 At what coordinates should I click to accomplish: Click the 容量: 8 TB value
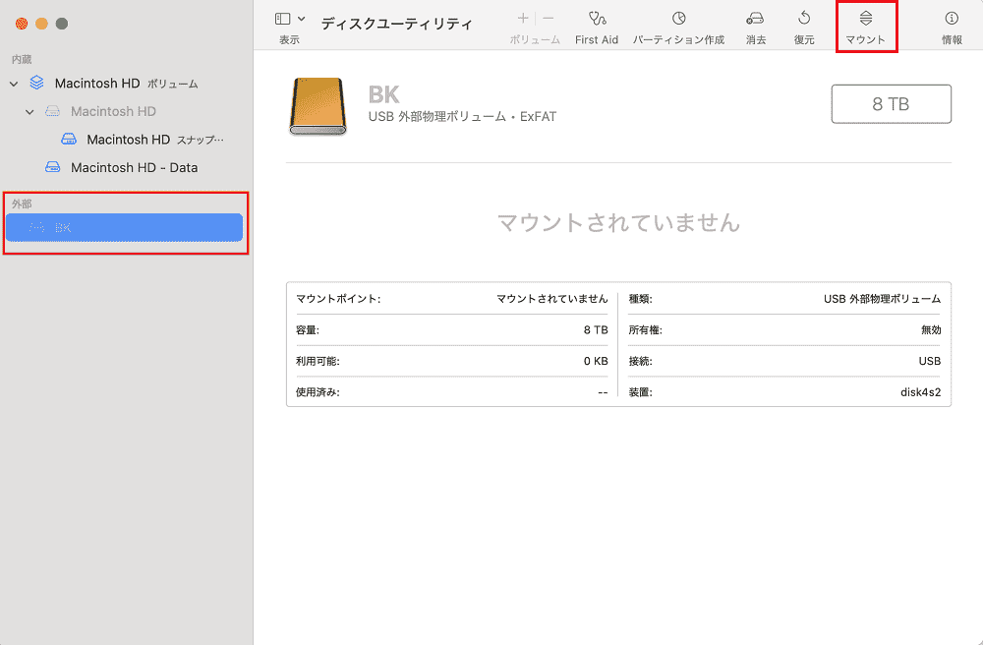pyautogui.click(x=596, y=329)
